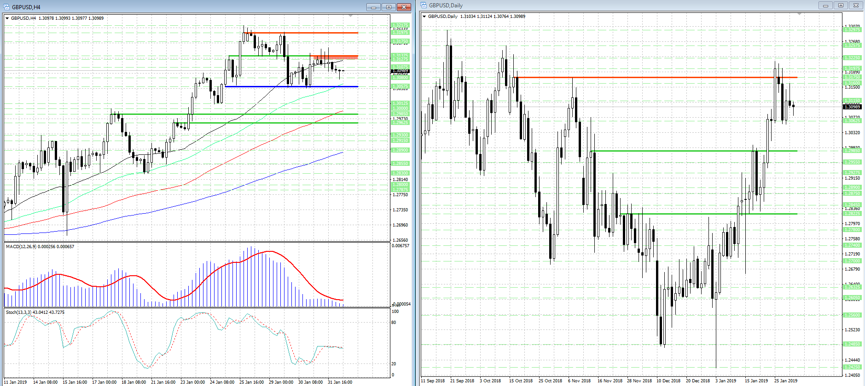Click the 1.27350 price label in H4 chart scale

click(x=400, y=210)
